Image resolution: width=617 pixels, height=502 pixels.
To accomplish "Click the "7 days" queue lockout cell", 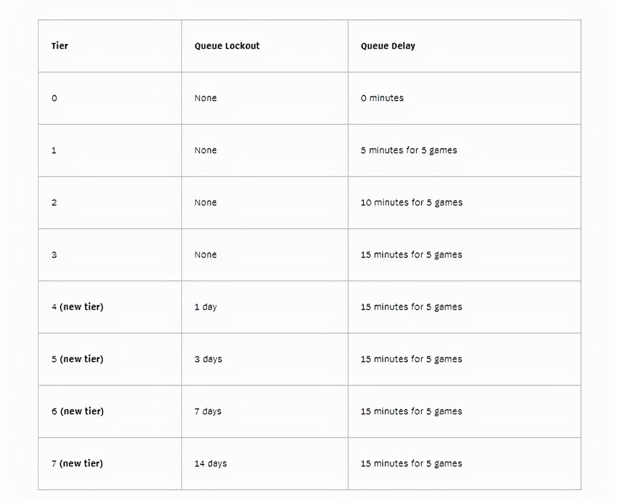I will (x=208, y=411).
